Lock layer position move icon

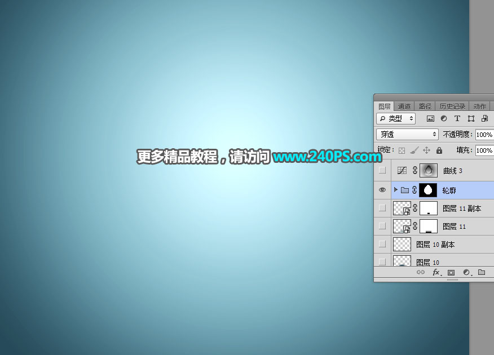tap(426, 150)
